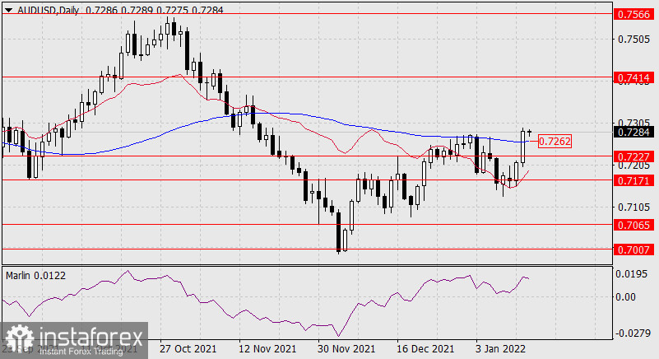Click the 12 Nov 2021 date label

[x=267, y=350]
